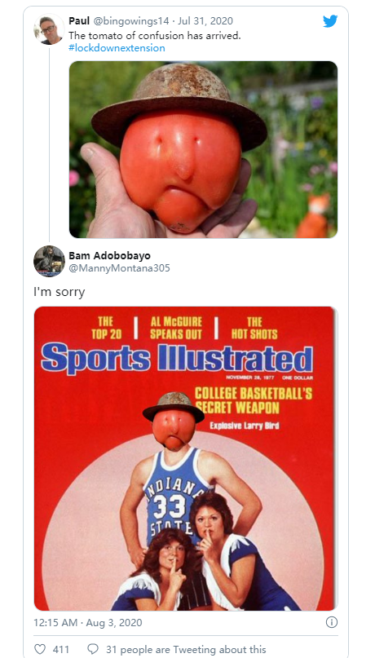The image size is (375, 658).
Task: Click the Sports Illustrated title on cover
Action: point(177,357)
